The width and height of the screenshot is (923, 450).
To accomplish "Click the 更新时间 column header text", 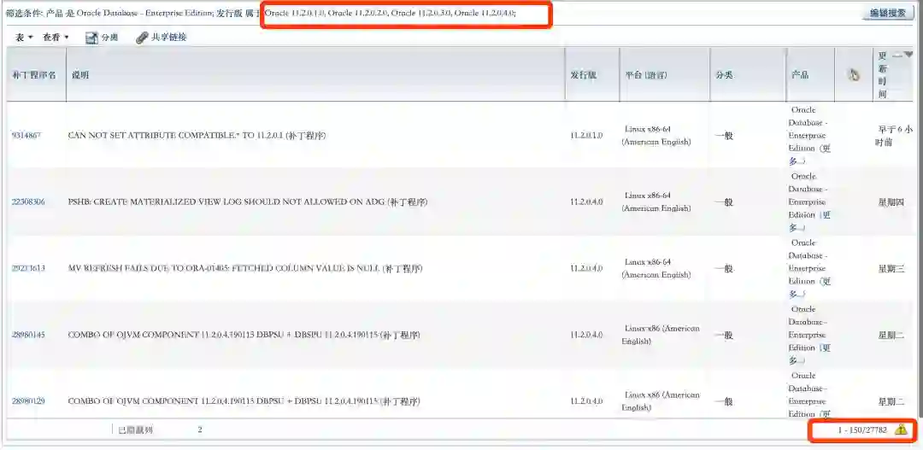I will [882, 75].
